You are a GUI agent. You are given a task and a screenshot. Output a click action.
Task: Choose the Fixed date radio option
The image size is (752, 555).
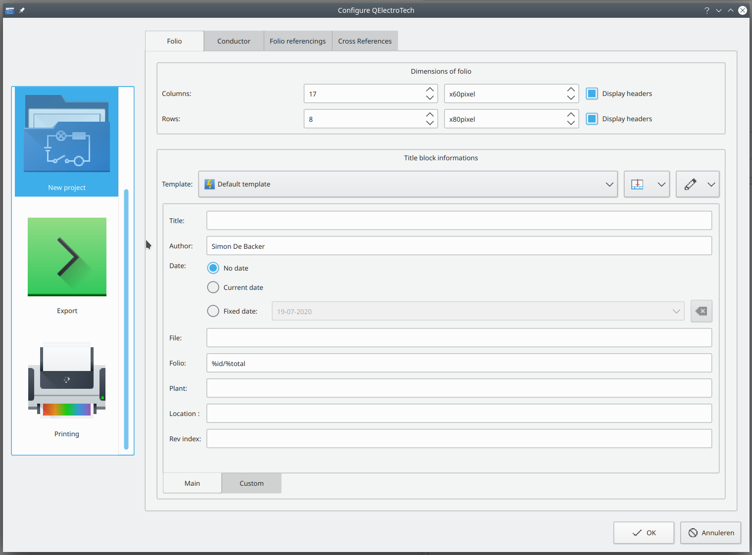click(213, 311)
